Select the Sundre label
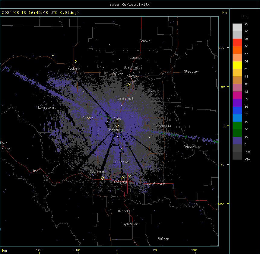 (x=88, y=118)
